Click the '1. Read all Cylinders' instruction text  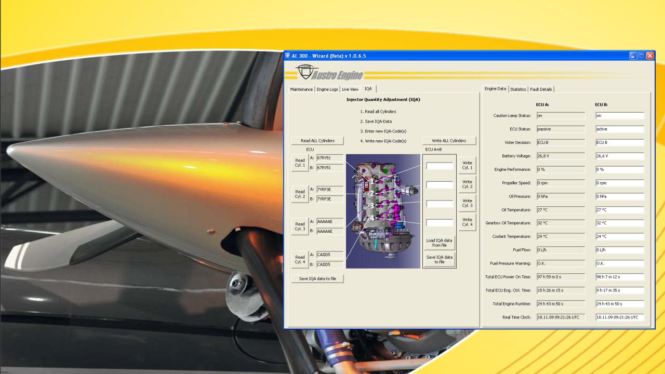click(x=378, y=112)
